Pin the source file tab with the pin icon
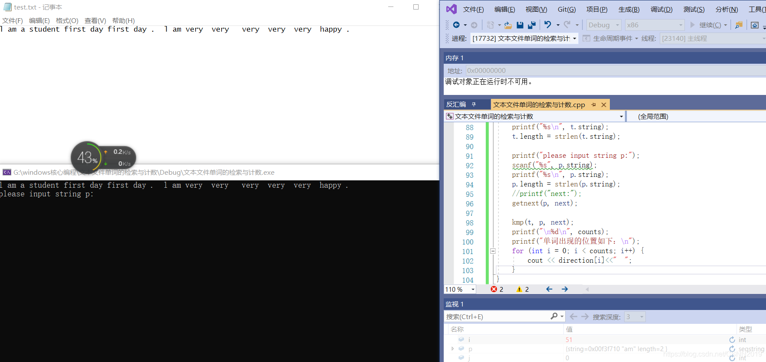 pos(593,104)
